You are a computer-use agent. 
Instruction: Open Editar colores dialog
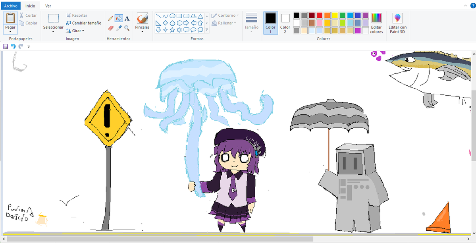tap(376, 23)
